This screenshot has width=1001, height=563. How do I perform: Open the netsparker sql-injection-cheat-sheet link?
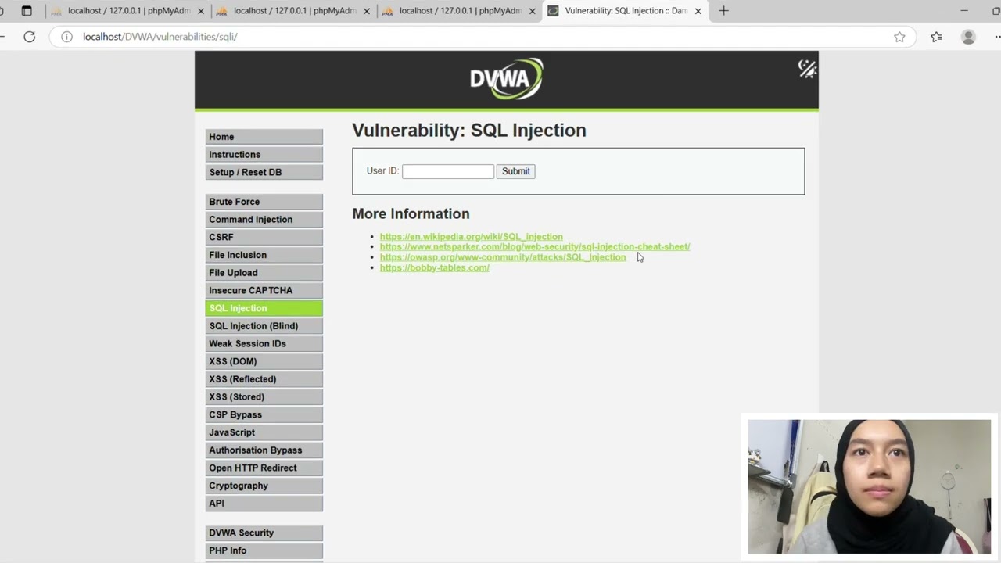pyautogui.click(x=535, y=246)
